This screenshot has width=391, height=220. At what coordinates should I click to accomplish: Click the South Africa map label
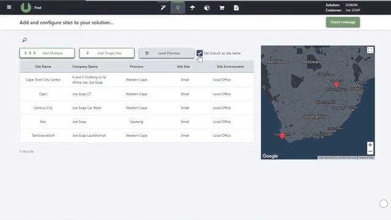tap(315, 117)
